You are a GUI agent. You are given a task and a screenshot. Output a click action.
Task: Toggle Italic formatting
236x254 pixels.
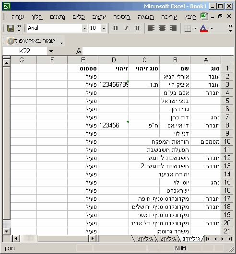[x=126, y=28]
